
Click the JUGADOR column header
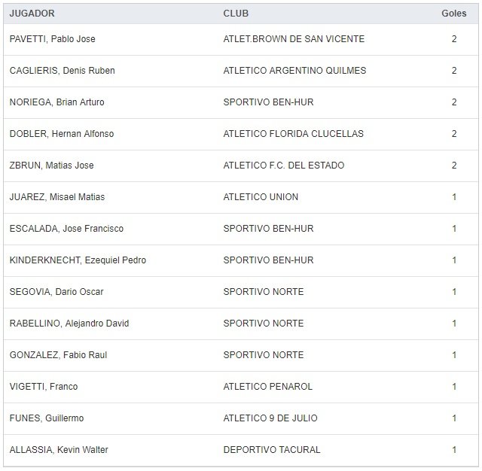(32, 14)
